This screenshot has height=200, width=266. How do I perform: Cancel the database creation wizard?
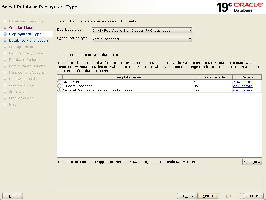pyautogui.click(x=253, y=196)
